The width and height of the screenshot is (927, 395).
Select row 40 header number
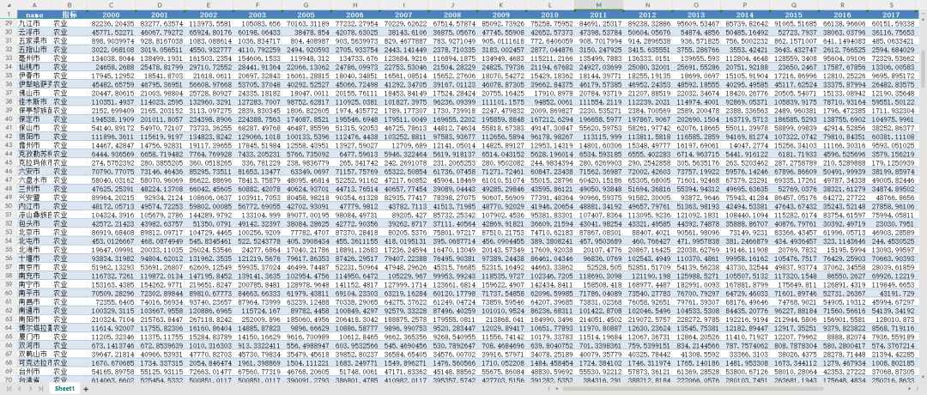[9, 118]
